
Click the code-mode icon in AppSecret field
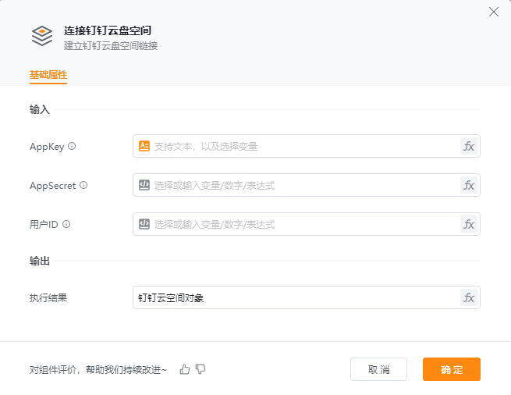(144, 185)
